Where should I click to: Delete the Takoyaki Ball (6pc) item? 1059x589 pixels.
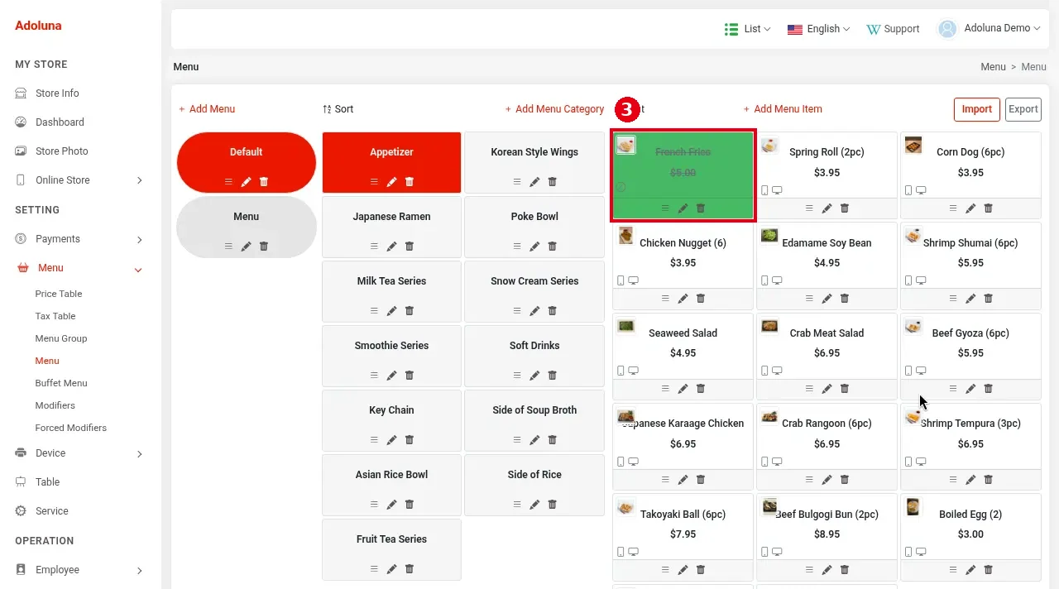tap(701, 570)
